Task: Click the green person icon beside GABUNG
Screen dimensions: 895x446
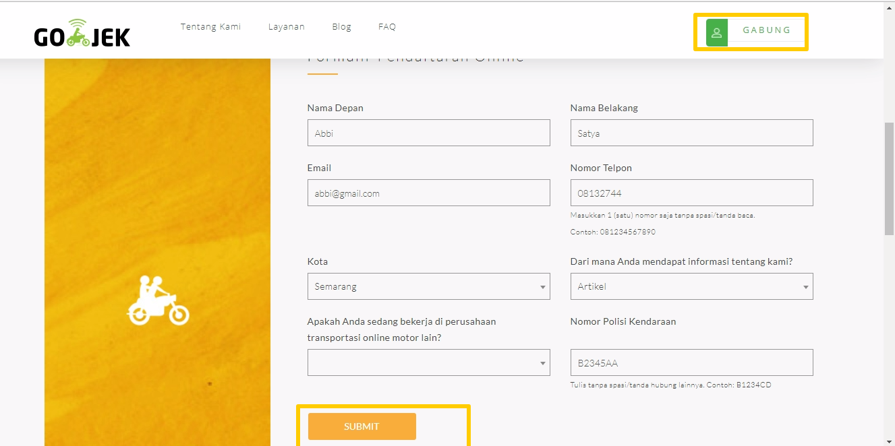Action: point(716,31)
